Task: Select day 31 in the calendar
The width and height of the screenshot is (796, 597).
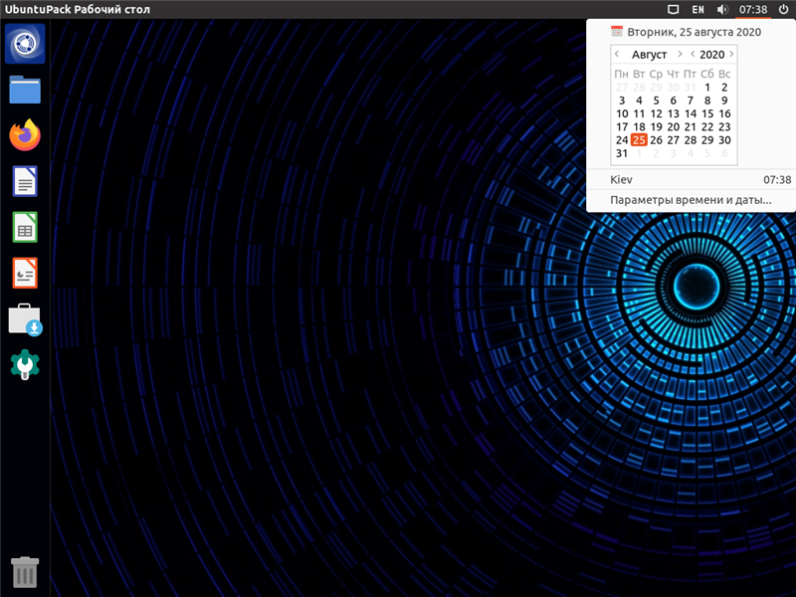Action: [x=622, y=153]
